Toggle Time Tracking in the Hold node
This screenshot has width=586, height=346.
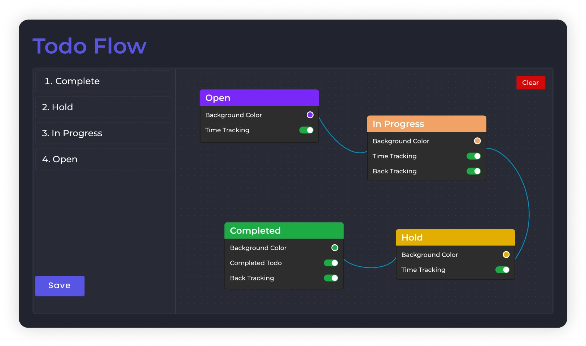[x=502, y=270]
